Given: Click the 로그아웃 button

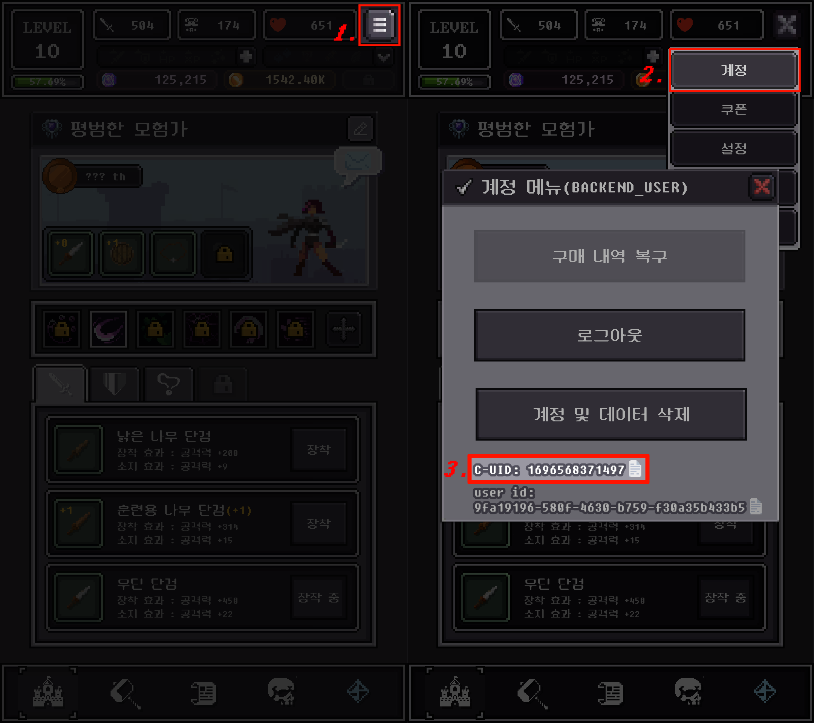Looking at the screenshot, I should click(x=609, y=335).
